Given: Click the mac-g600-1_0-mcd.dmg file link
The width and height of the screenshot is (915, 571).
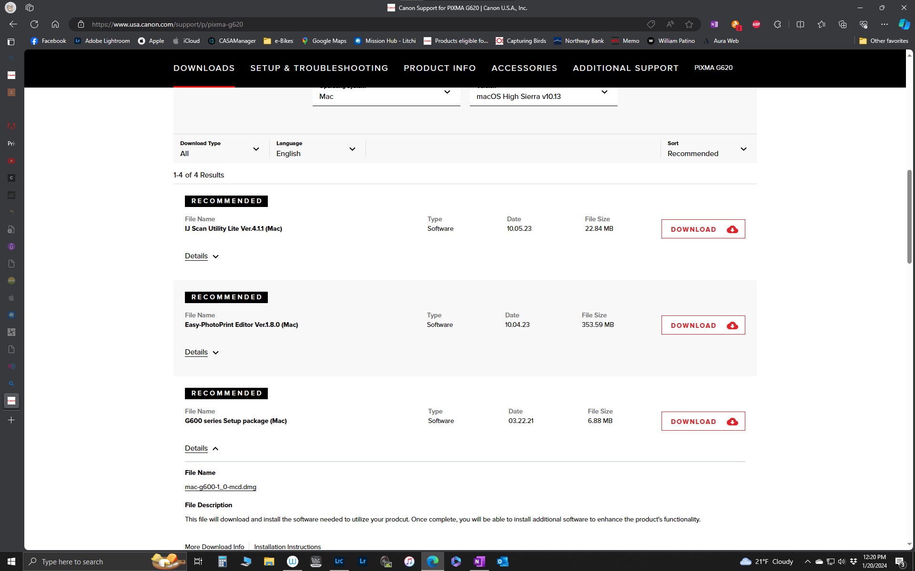Looking at the screenshot, I should tap(220, 487).
